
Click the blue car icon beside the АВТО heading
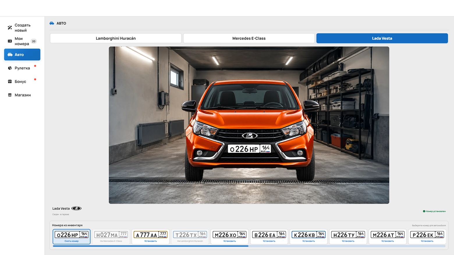point(52,23)
